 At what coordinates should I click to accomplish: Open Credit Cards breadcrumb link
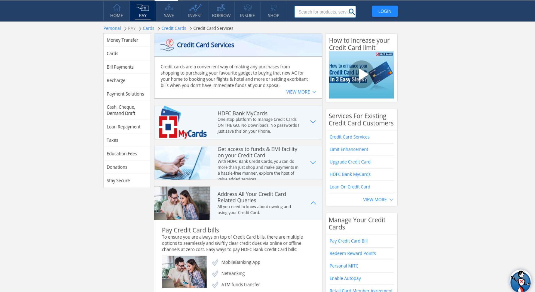click(x=174, y=28)
